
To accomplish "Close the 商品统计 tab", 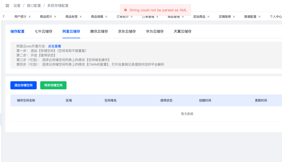I will click(x=55, y=16).
